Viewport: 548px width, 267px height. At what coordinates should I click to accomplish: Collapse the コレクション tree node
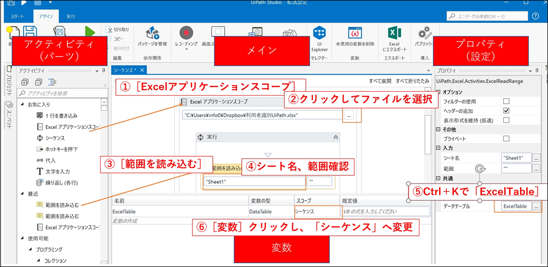[39, 260]
